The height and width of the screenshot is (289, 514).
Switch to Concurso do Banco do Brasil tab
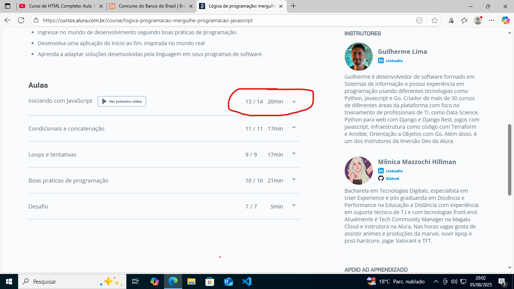151,6
